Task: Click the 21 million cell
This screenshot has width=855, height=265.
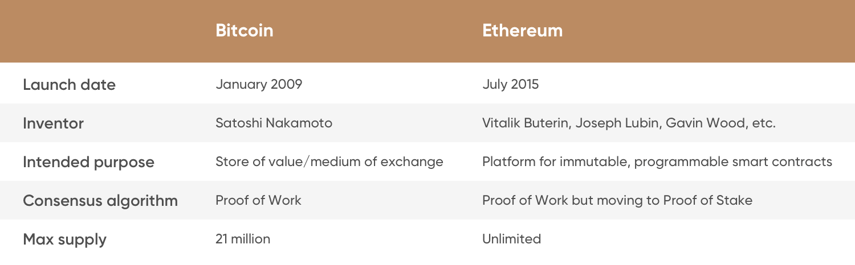Action: 243,239
